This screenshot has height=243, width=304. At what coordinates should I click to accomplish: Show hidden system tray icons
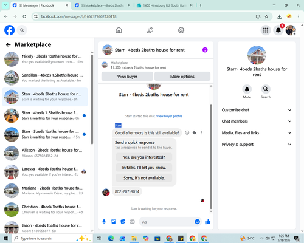262,238
